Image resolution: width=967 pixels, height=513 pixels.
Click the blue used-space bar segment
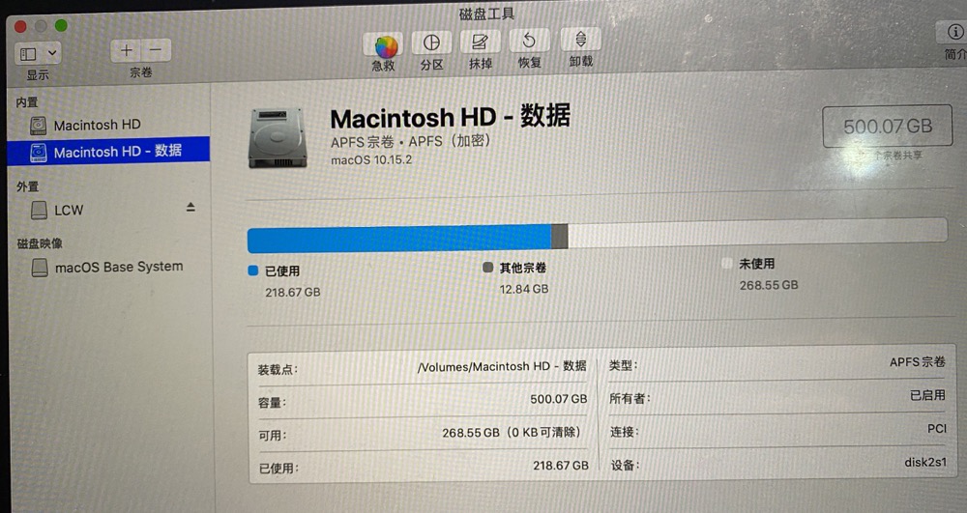[x=399, y=239]
